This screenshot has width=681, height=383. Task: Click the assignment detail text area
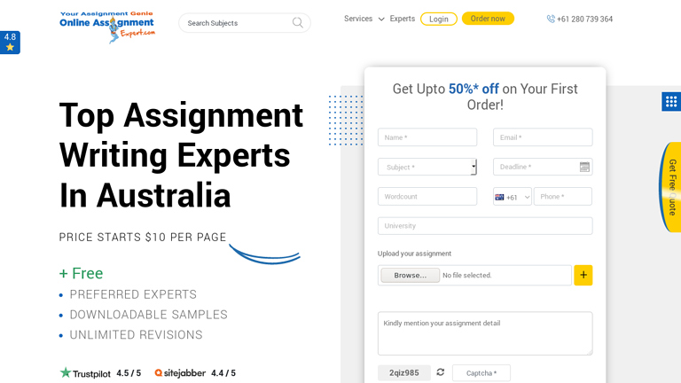coord(484,333)
